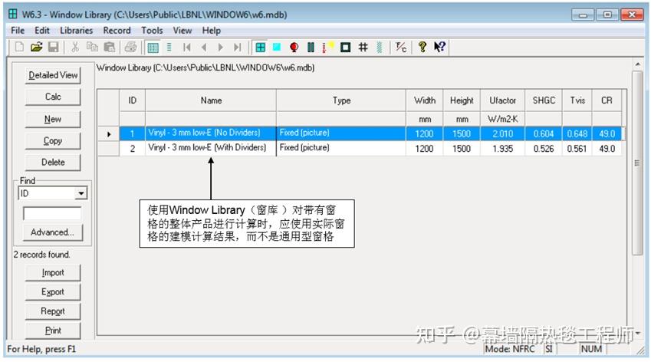Open the Libraries menu
Viewport: 651px width, 362px height.
77,31
